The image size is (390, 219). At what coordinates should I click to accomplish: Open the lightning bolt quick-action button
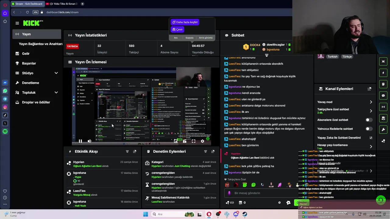[x=383, y=73]
